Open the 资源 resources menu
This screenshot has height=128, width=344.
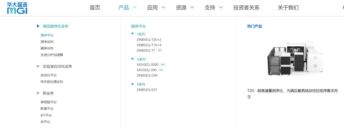click(x=181, y=8)
